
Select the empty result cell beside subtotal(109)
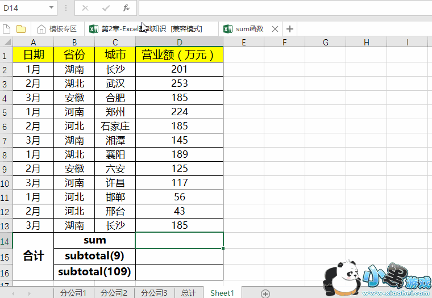(x=180, y=272)
